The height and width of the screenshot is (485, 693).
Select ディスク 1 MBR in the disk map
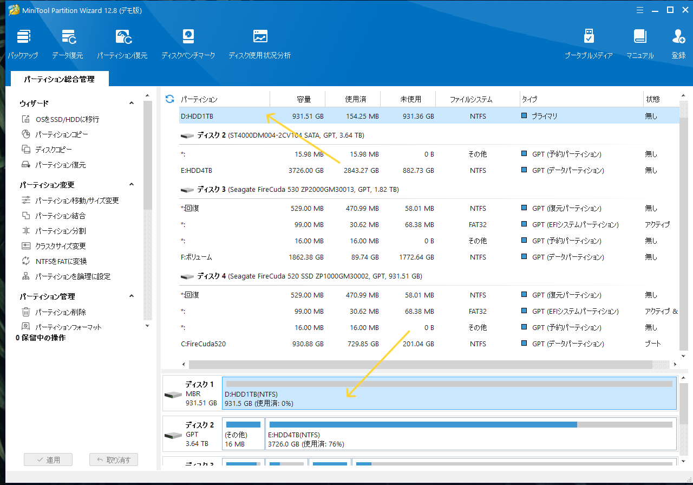tap(192, 393)
